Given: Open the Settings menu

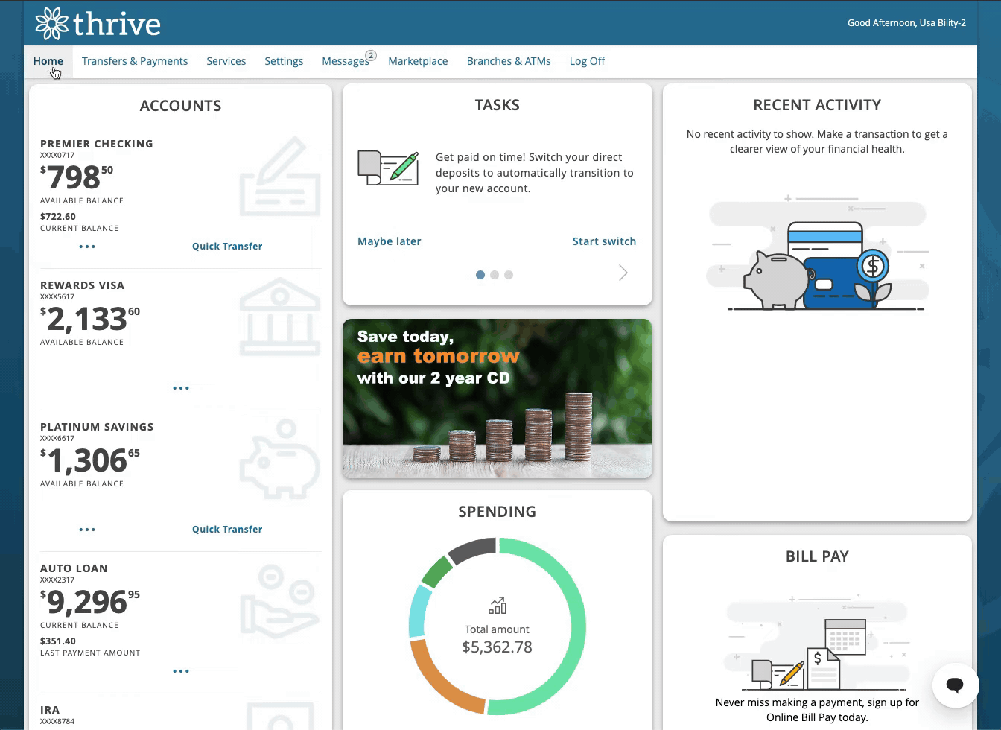Looking at the screenshot, I should [x=284, y=61].
